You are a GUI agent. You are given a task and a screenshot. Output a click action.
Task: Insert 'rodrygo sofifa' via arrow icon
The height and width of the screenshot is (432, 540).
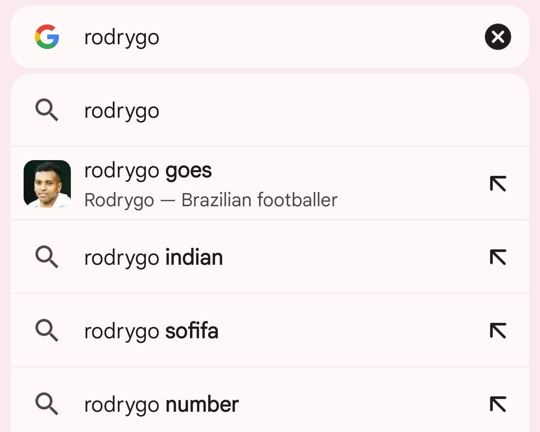point(498,331)
